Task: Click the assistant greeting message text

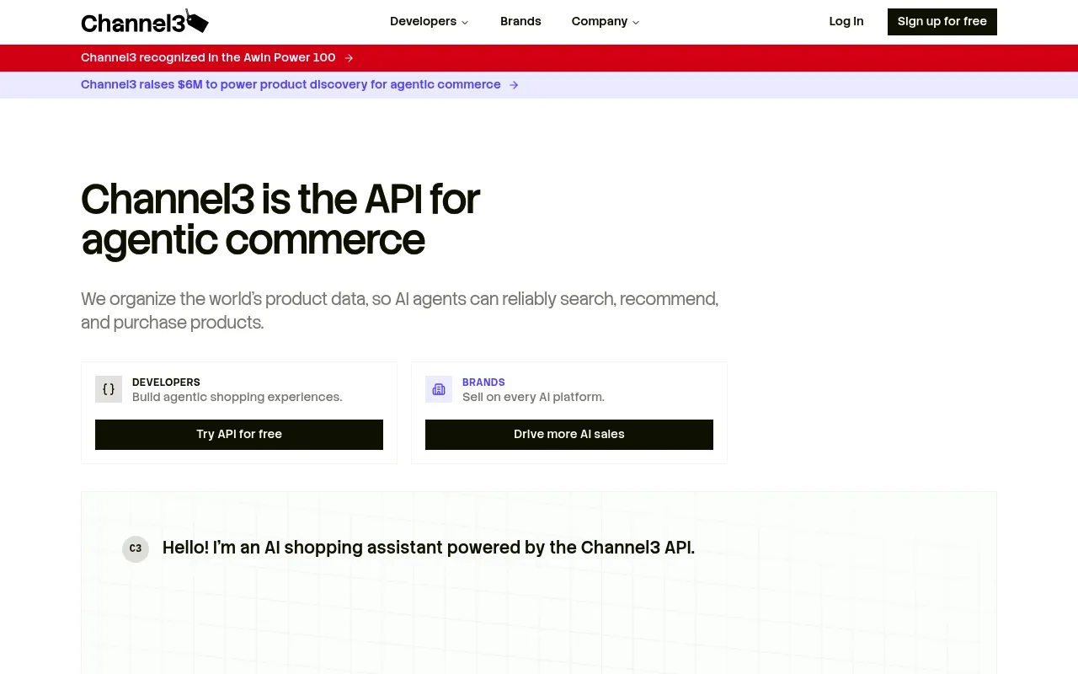Action: pos(429,548)
